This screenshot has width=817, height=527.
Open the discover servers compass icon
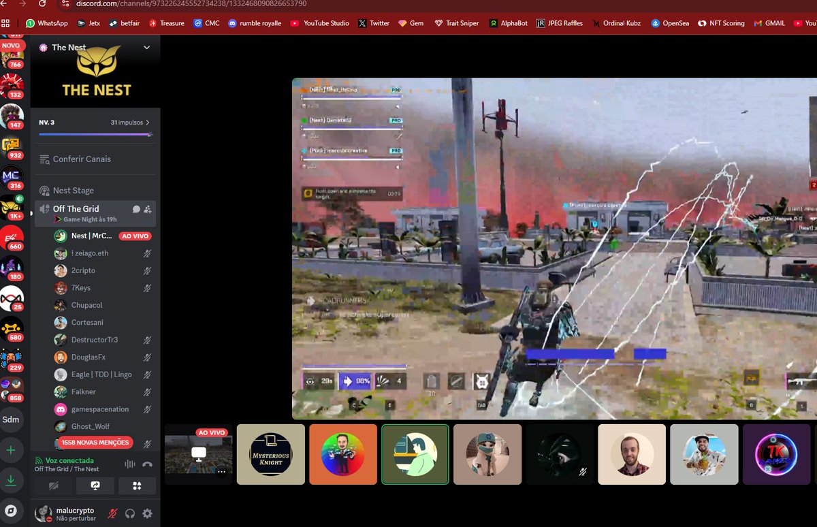pos(10,511)
